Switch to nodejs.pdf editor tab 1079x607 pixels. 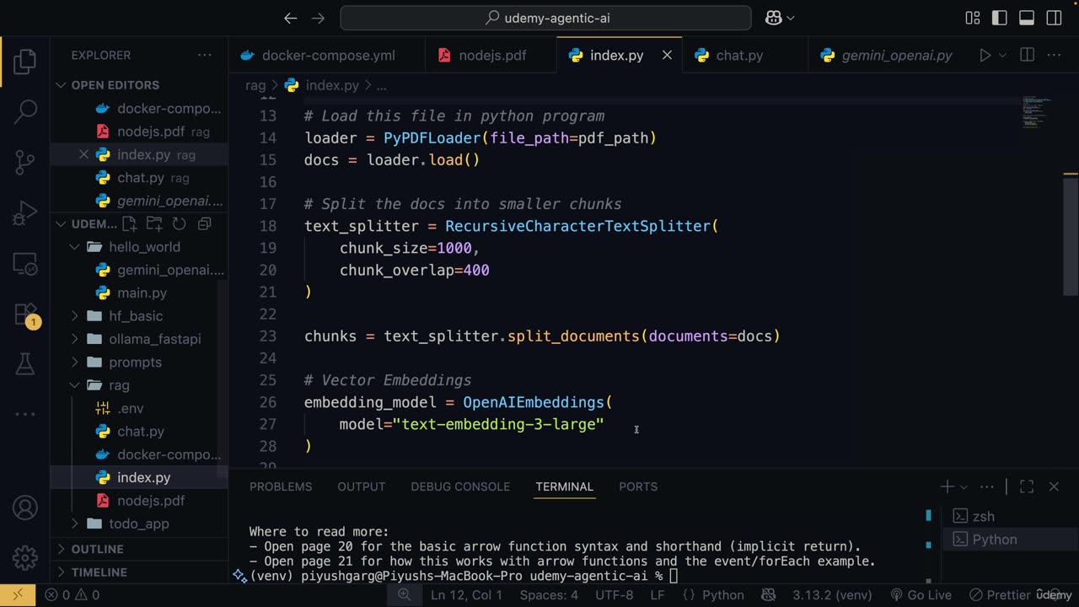pyautogui.click(x=491, y=55)
